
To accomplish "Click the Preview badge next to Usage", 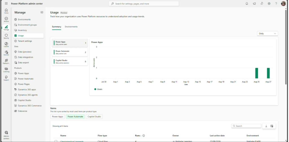I will pos(64,13).
